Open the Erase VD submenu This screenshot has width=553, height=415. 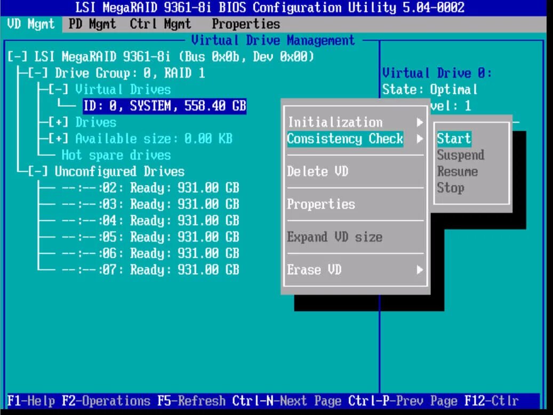(356, 270)
